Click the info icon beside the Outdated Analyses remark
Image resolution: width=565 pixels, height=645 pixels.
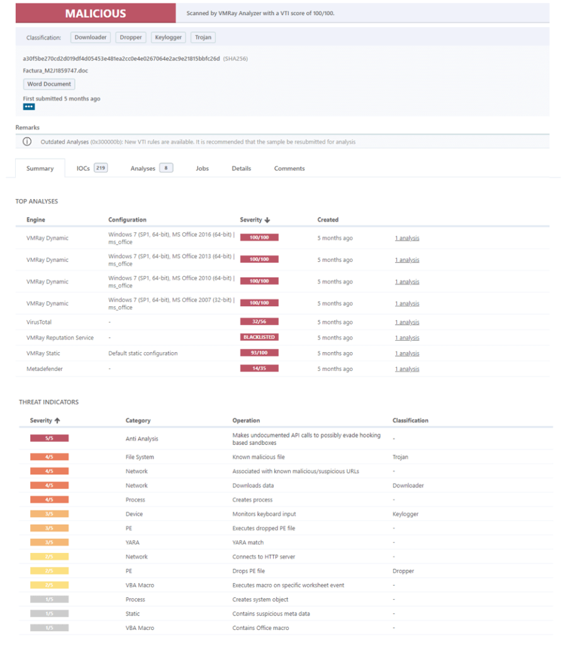[x=26, y=142]
